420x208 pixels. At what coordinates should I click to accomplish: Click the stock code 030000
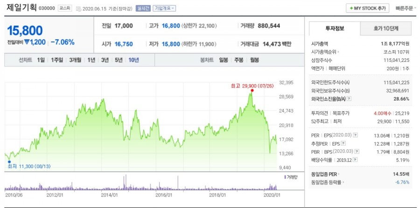coord(47,8)
